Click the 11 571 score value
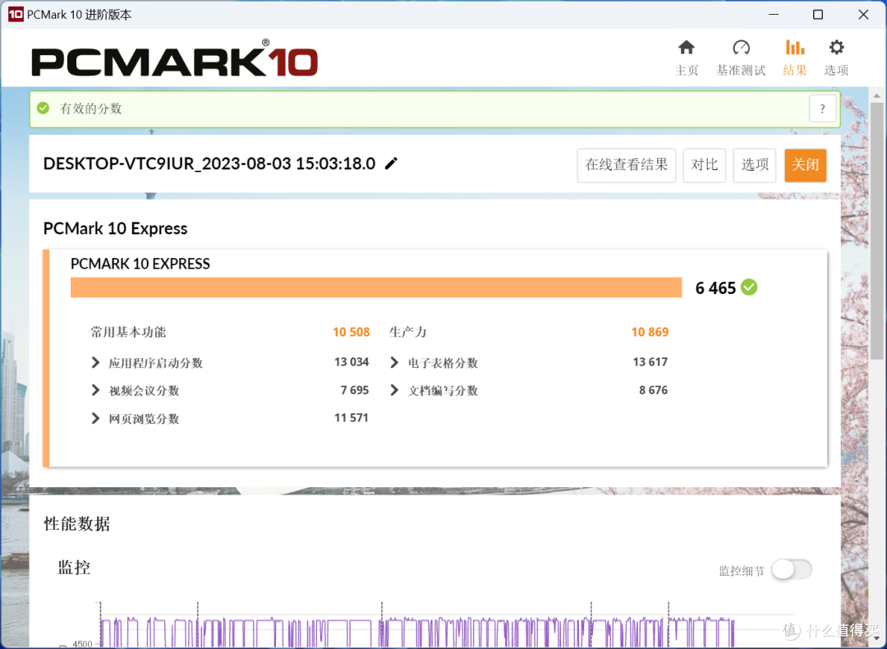Screen dimensions: 887x649 (x=352, y=418)
